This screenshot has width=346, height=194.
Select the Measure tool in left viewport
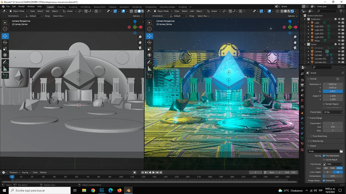(5, 69)
